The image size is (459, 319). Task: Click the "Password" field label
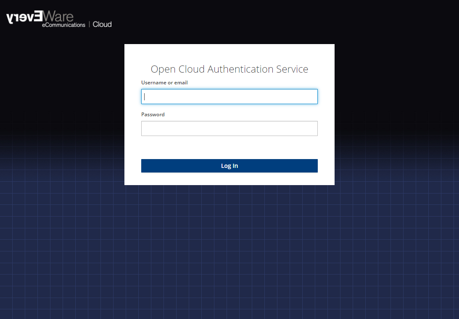click(153, 115)
